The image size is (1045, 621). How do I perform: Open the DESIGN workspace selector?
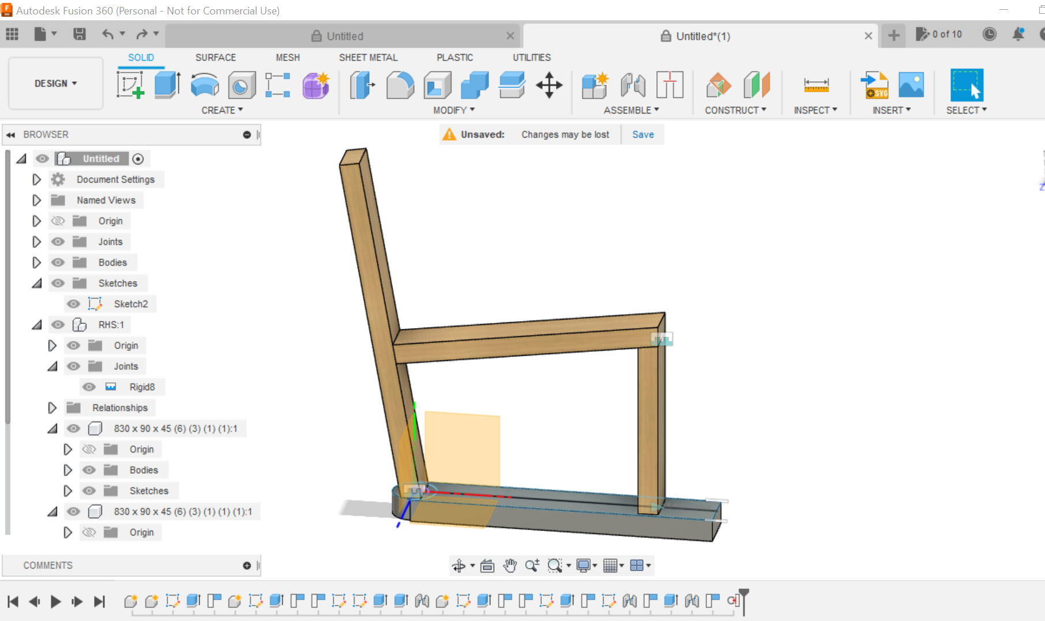click(x=55, y=83)
